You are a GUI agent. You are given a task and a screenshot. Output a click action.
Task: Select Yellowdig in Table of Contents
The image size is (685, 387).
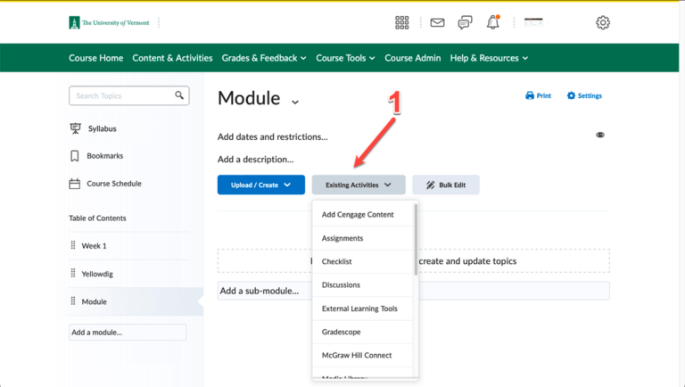(x=97, y=274)
